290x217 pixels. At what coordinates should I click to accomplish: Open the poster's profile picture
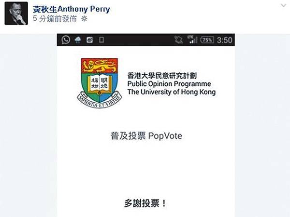click(16, 14)
